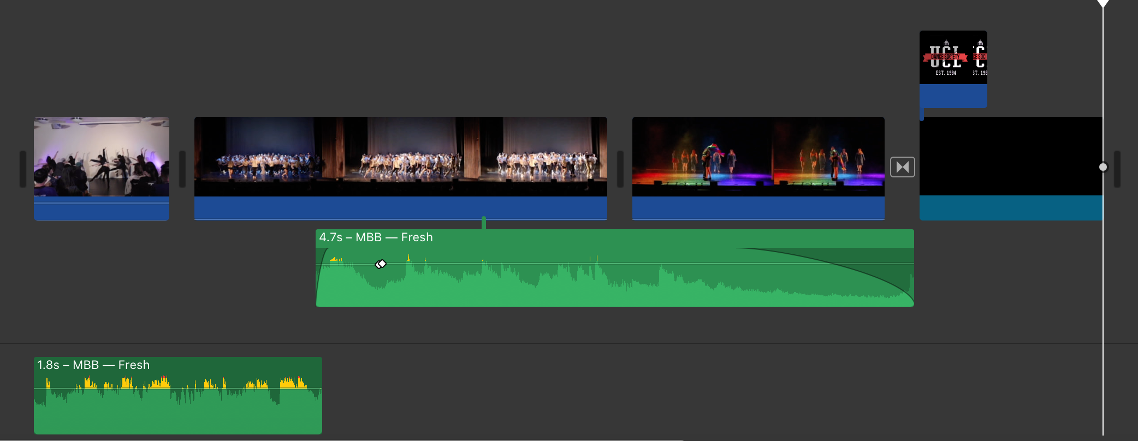Select the "1.8s – MBB — Fresh" background audio clip
The width and height of the screenshot is (1138, 441).
[x=177, y=409]
